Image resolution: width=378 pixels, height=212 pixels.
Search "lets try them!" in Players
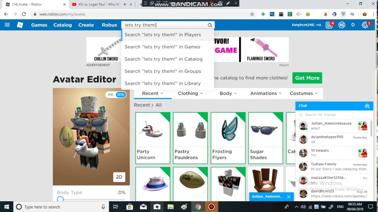click(167, 35)
